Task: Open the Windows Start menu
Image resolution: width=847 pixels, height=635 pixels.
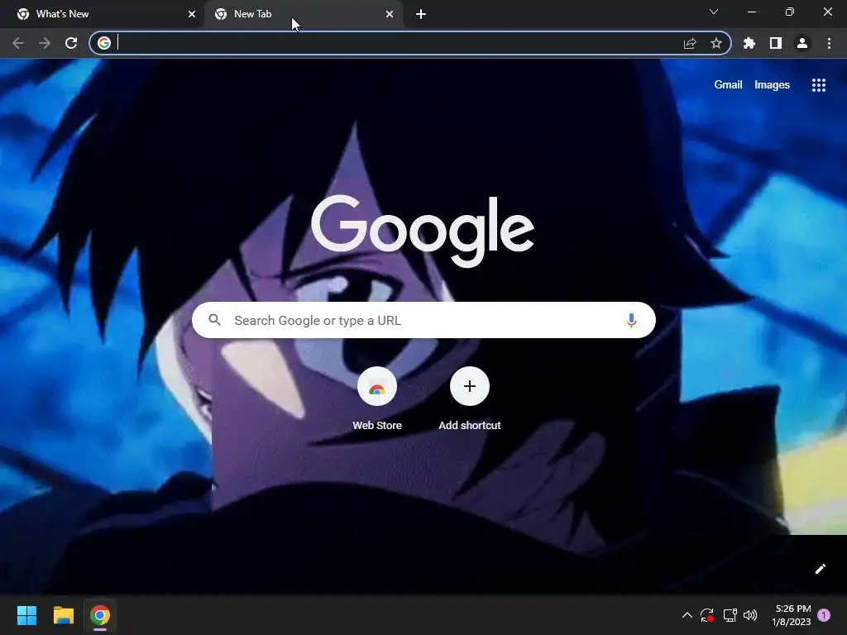Action: click(26, 615)
